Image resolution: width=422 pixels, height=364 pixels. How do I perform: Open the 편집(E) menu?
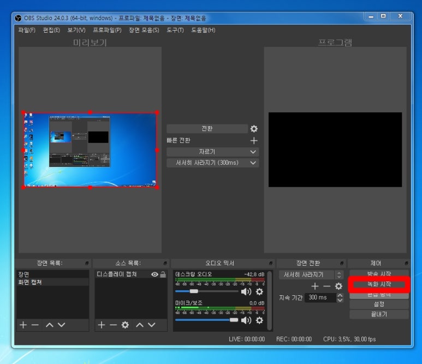pos(51,30)
